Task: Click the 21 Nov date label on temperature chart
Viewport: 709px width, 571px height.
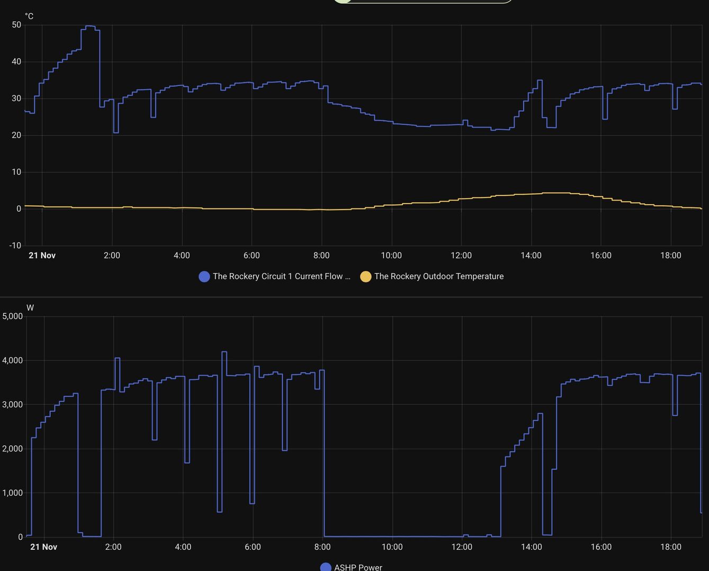Action: (x=42, y=255)
